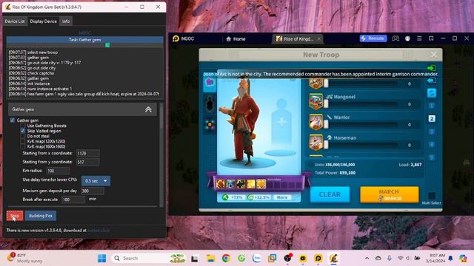Tap the Horseman unit portrait
Viewport: 474px width, 266px height.
click(316, 142)
